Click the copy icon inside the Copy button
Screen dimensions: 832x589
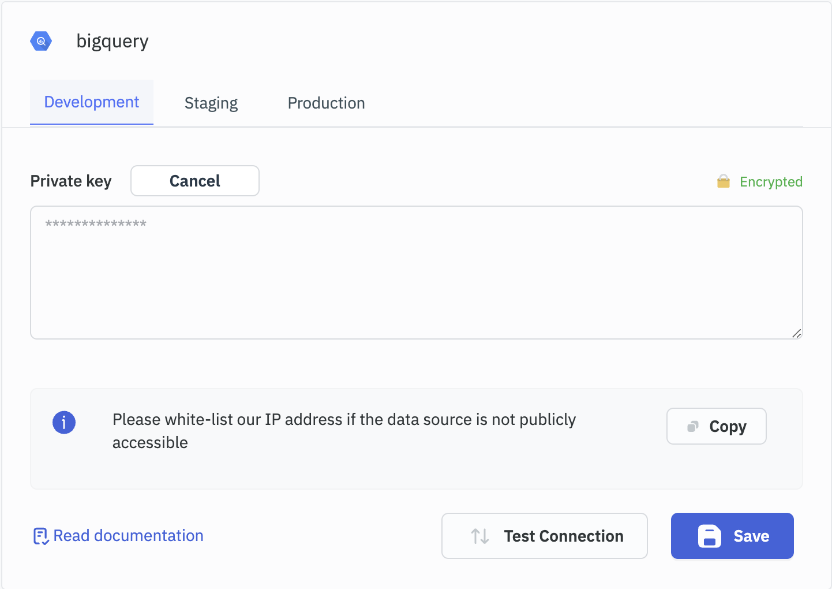[693, 427]
